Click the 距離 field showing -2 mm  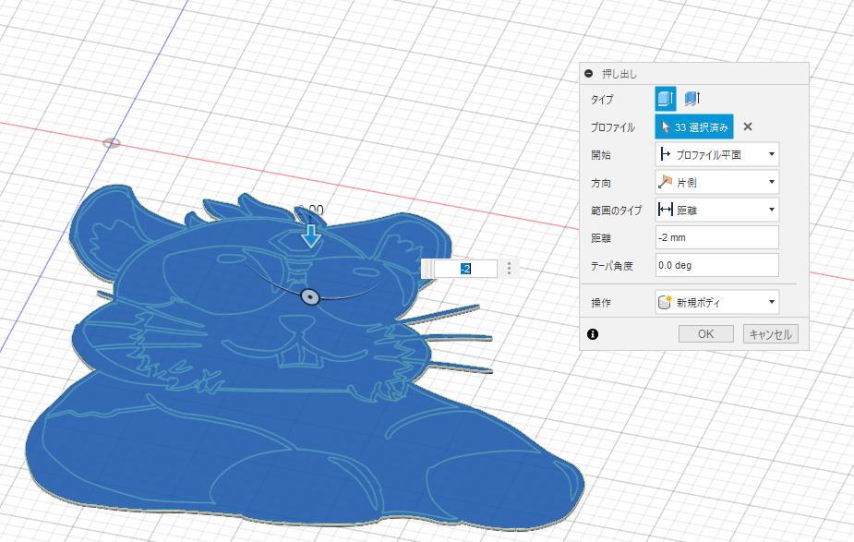(716, 237)
